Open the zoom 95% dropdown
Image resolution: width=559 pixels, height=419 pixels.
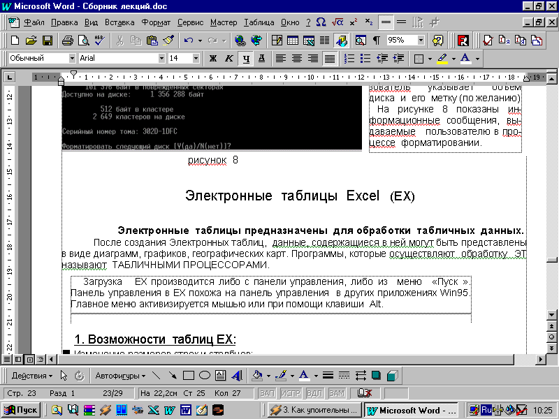[421, 41]
